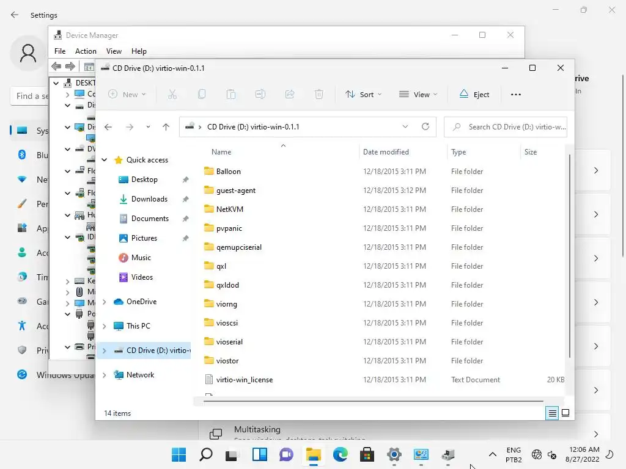Image resolution: width=626 pixels, height=469 pixels.
Task: Click the Delete trash icon in Explorer toolbar
Action: [319, 95]
